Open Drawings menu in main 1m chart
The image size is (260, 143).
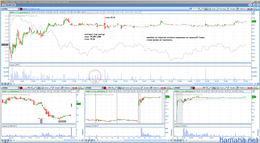(x=222, y=9)
